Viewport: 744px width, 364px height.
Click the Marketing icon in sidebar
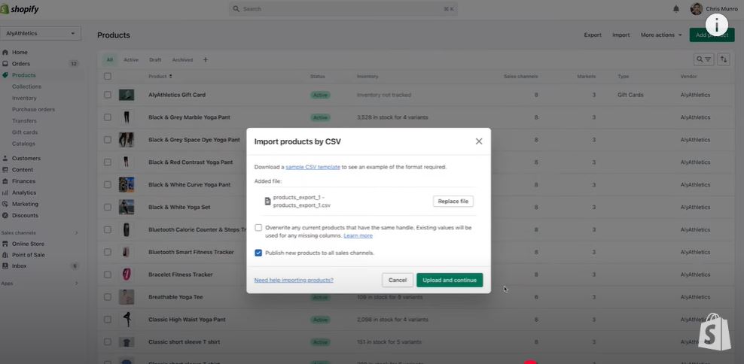(5, 204)
